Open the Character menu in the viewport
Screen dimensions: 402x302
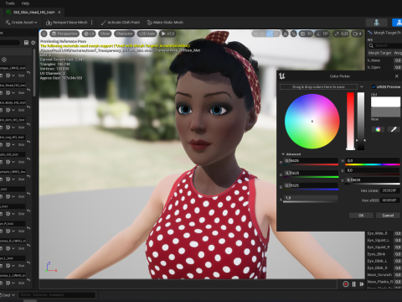coord(124,34)
